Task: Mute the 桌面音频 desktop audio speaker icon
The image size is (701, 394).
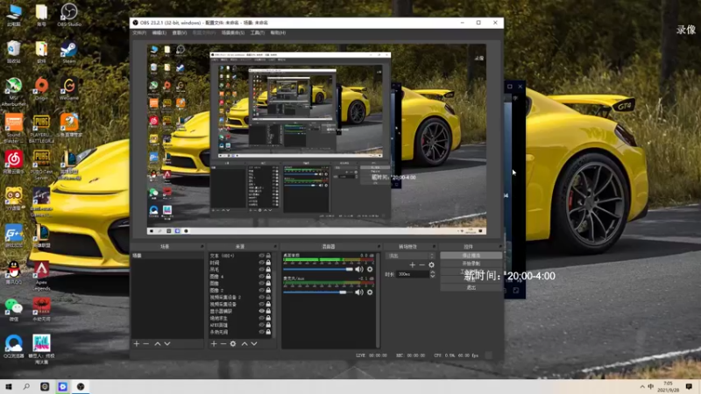Action: point(359,270)
